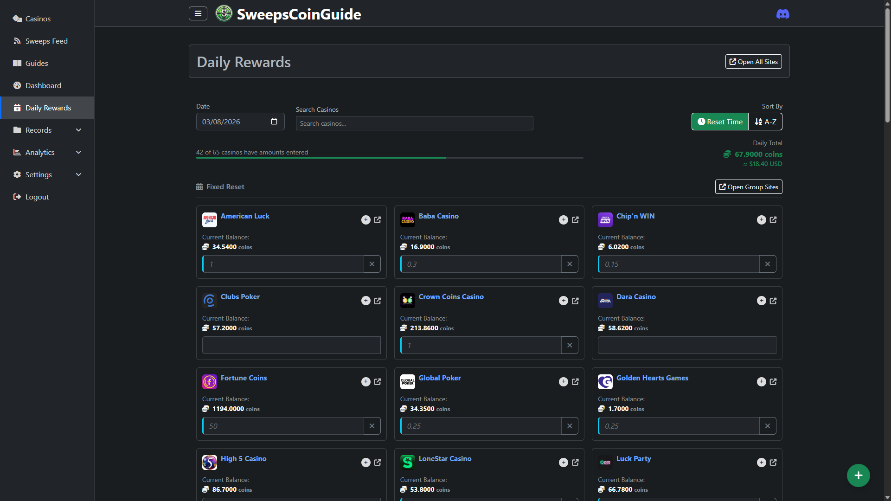Viewport: 891px width, 501px height.
Task: Select Reset Time sort option
Action: [x=720, y=122]
